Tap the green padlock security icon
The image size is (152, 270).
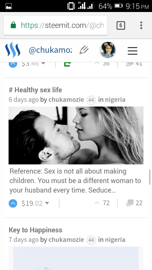click(13, 25)
